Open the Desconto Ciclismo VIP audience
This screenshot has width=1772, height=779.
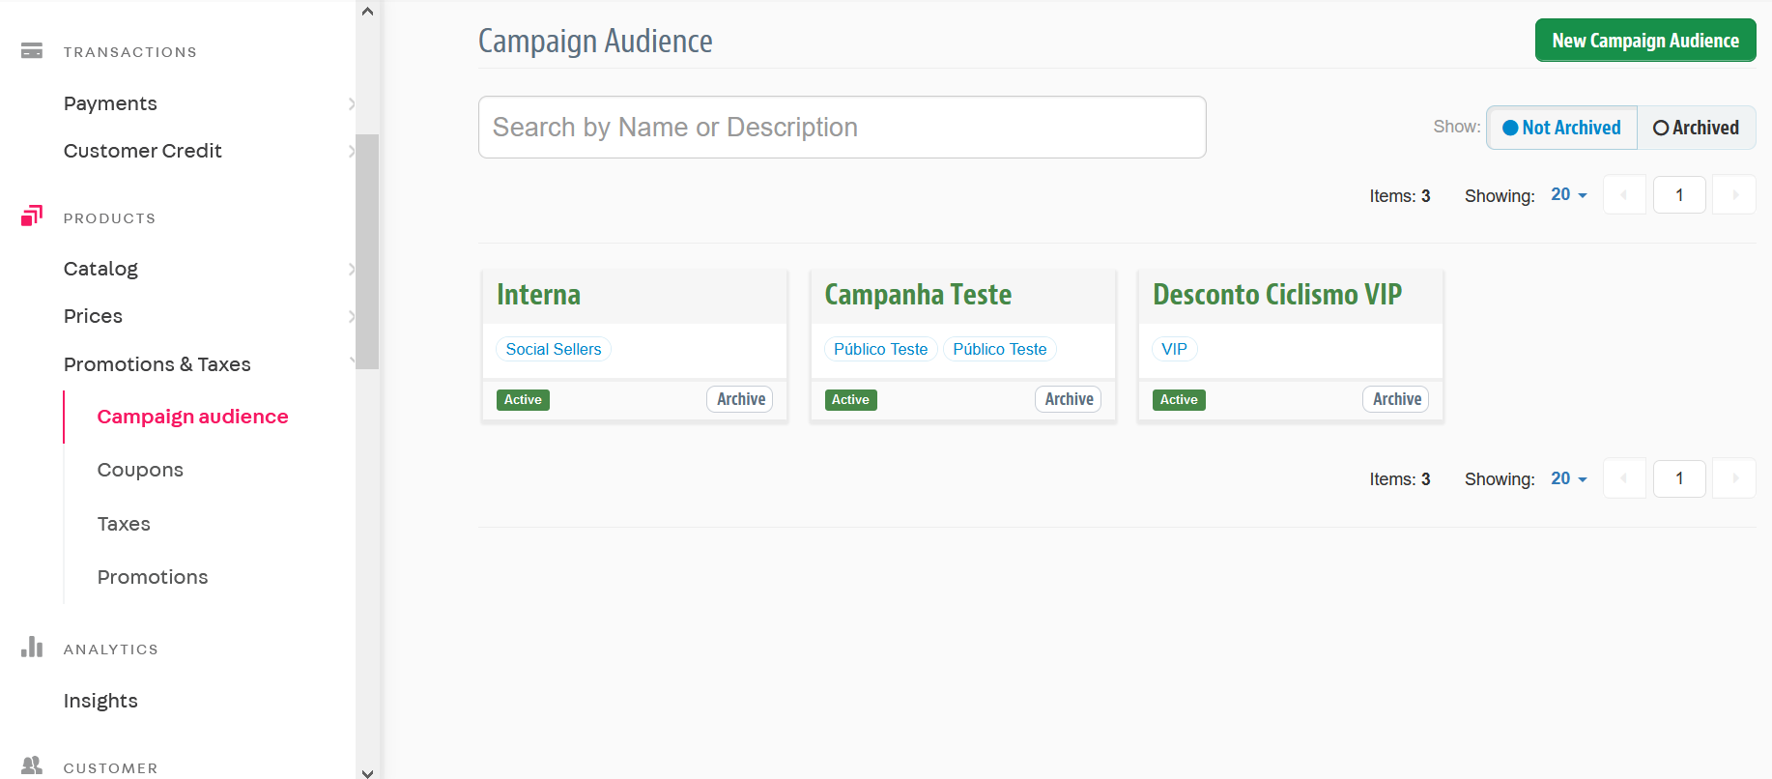[x=1276, y=295]
